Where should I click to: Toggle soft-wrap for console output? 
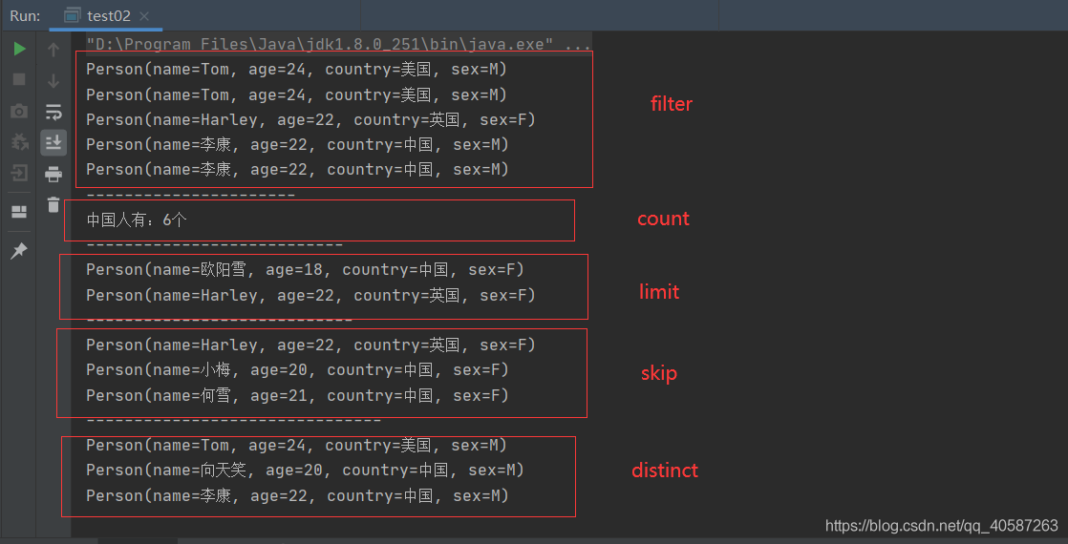[x=53, y=112]
